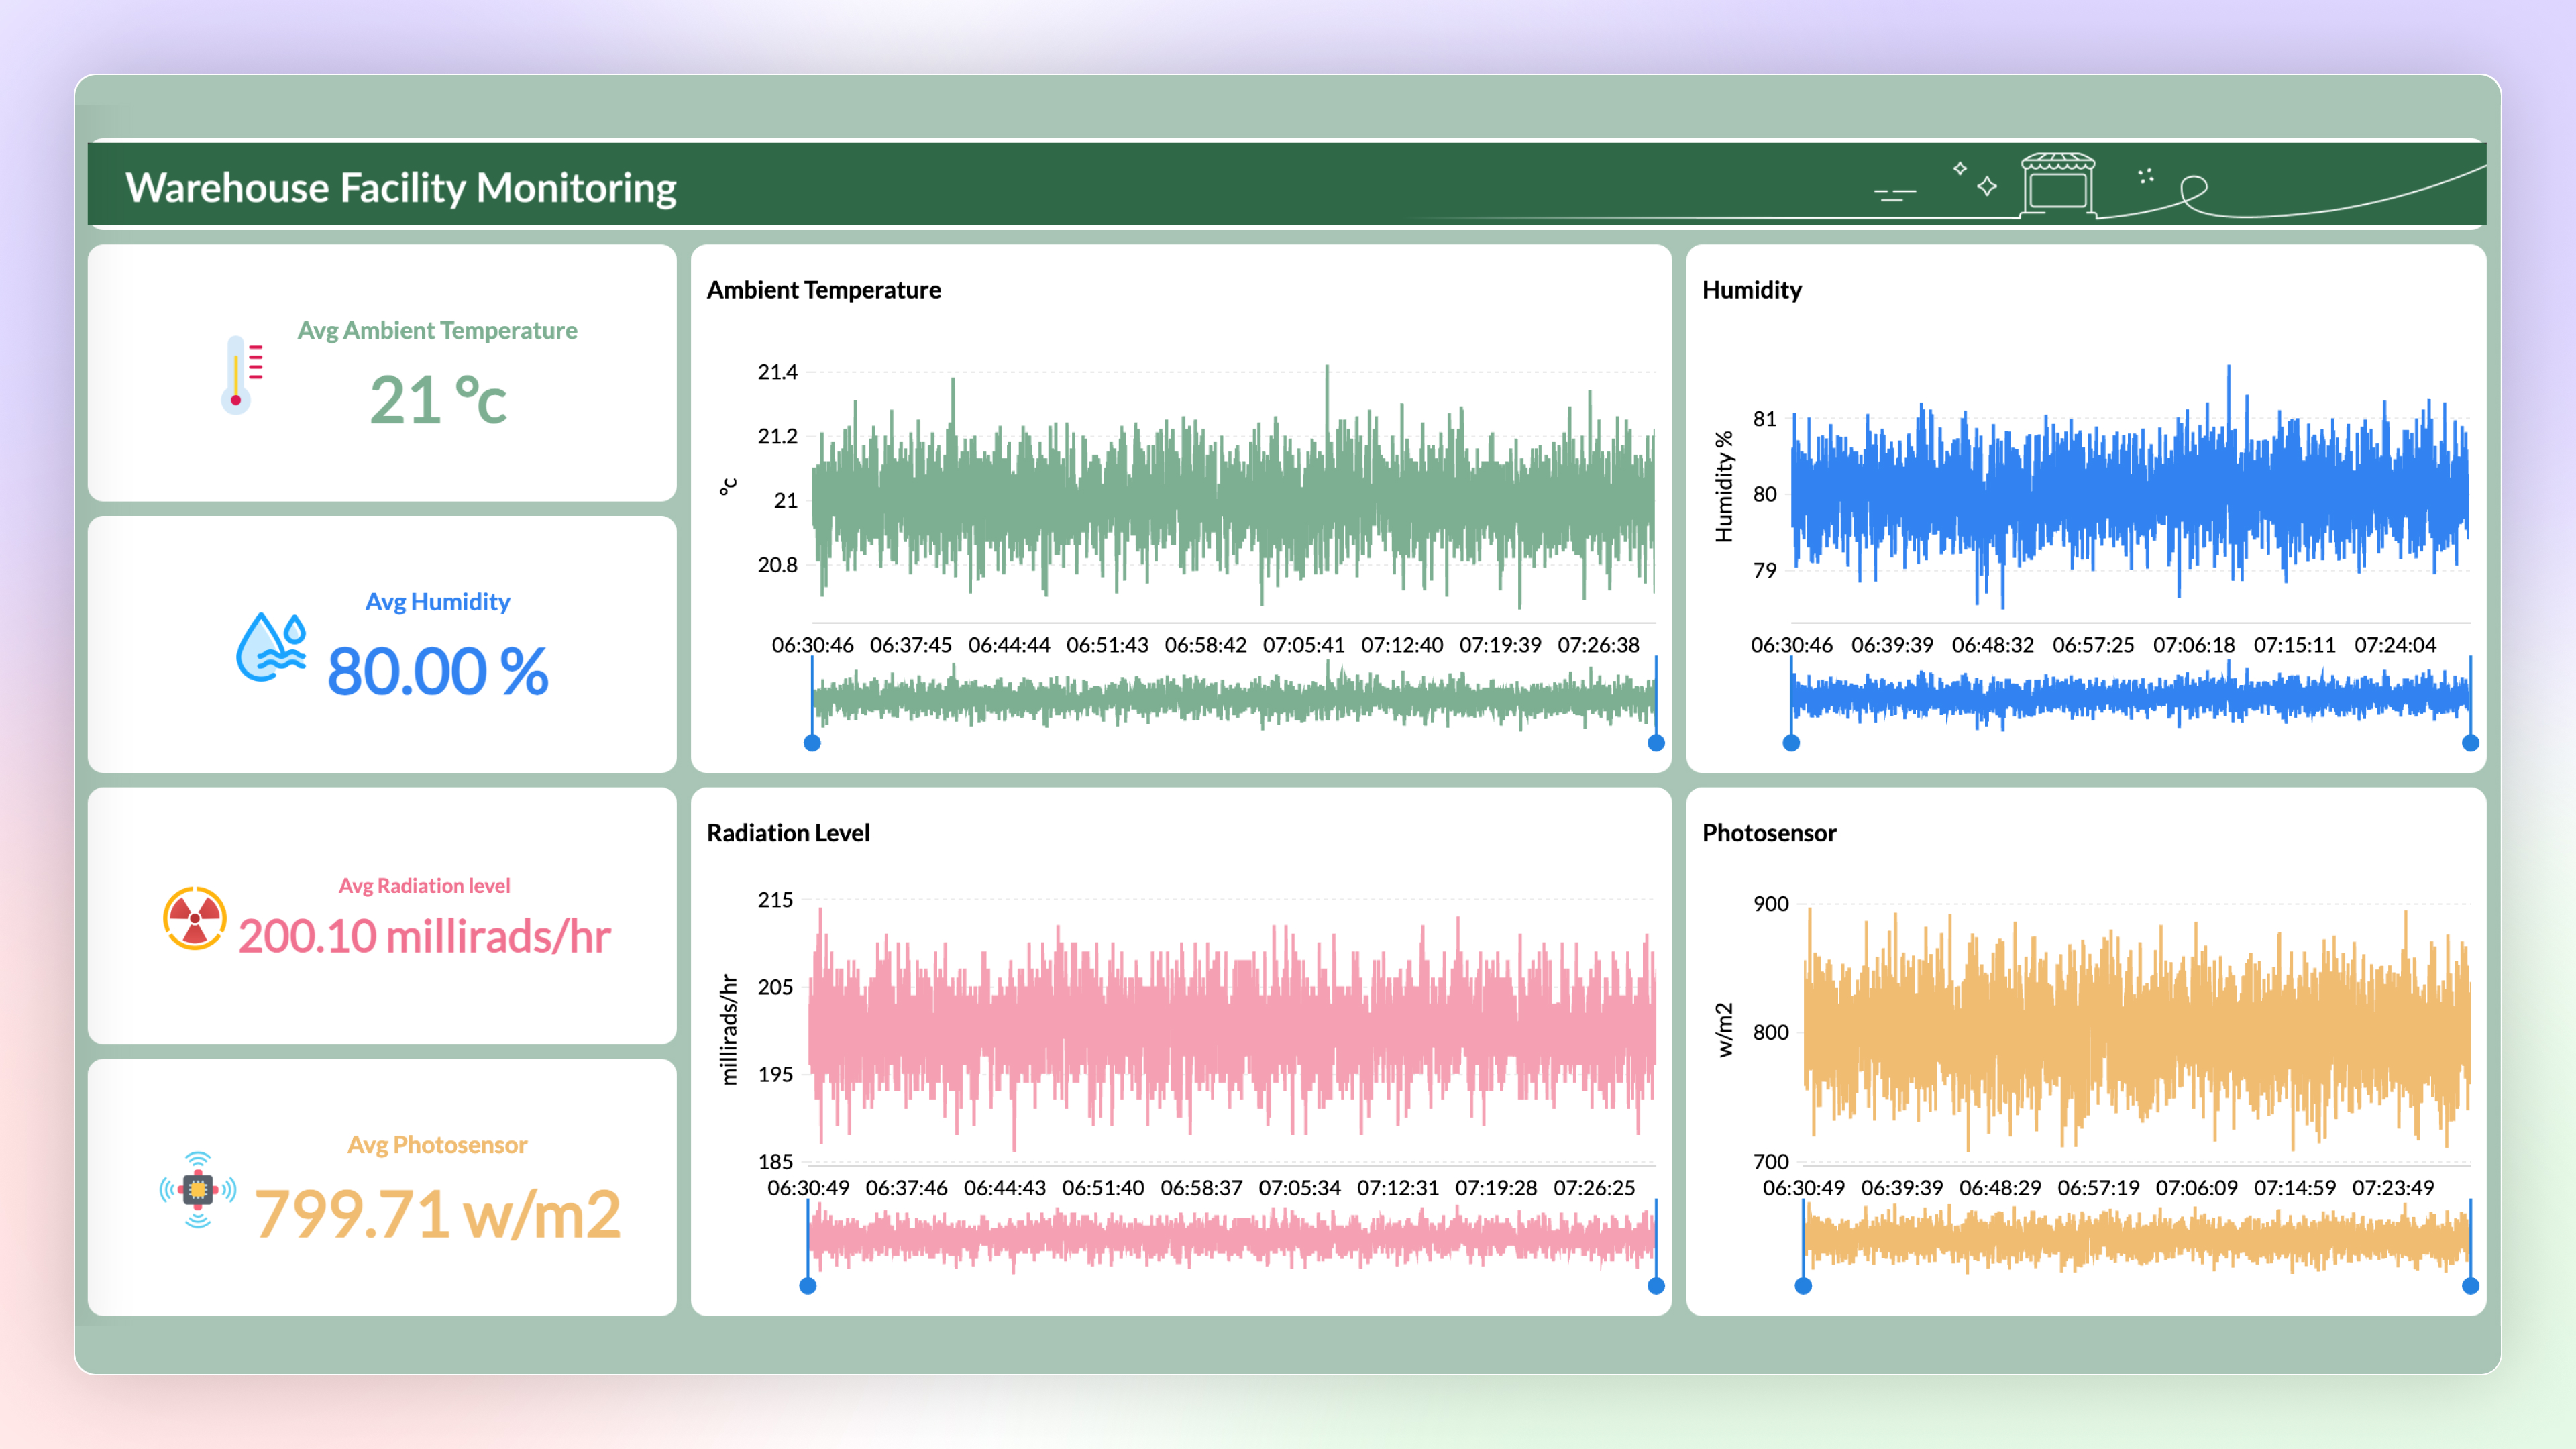Click right range handle of Ambient Temperature chart
The height and width of the screenshot is (1449, 2576).
coord(1656,743)
